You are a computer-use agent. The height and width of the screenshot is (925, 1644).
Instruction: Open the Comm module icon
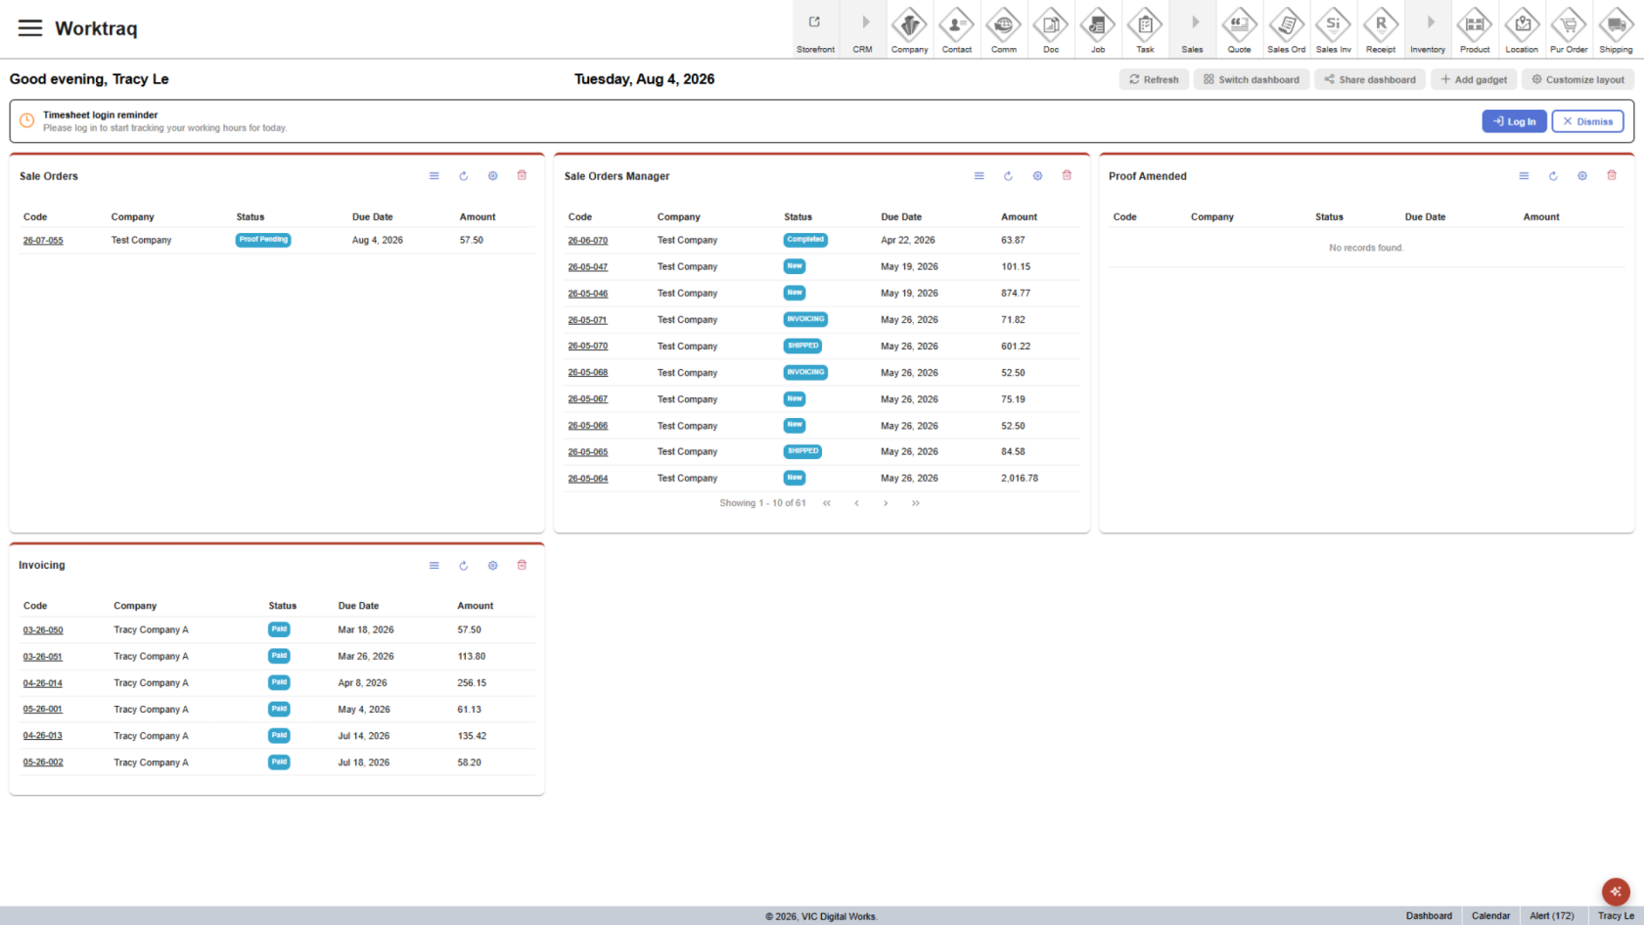pos(1003,28)
